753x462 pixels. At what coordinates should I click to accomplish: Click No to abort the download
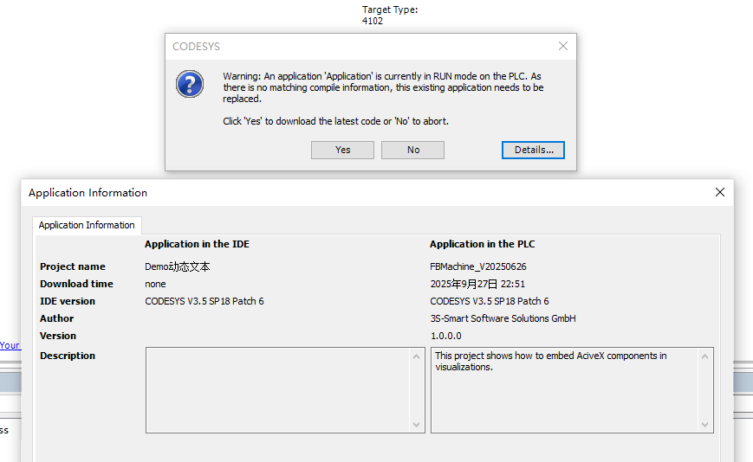pyautogui.click(x=412, y=150)
